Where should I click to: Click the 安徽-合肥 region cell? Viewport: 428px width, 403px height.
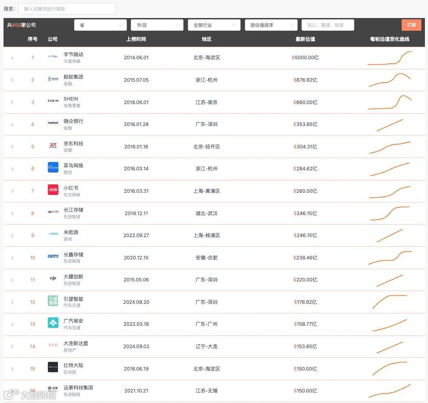coord(206,258)
